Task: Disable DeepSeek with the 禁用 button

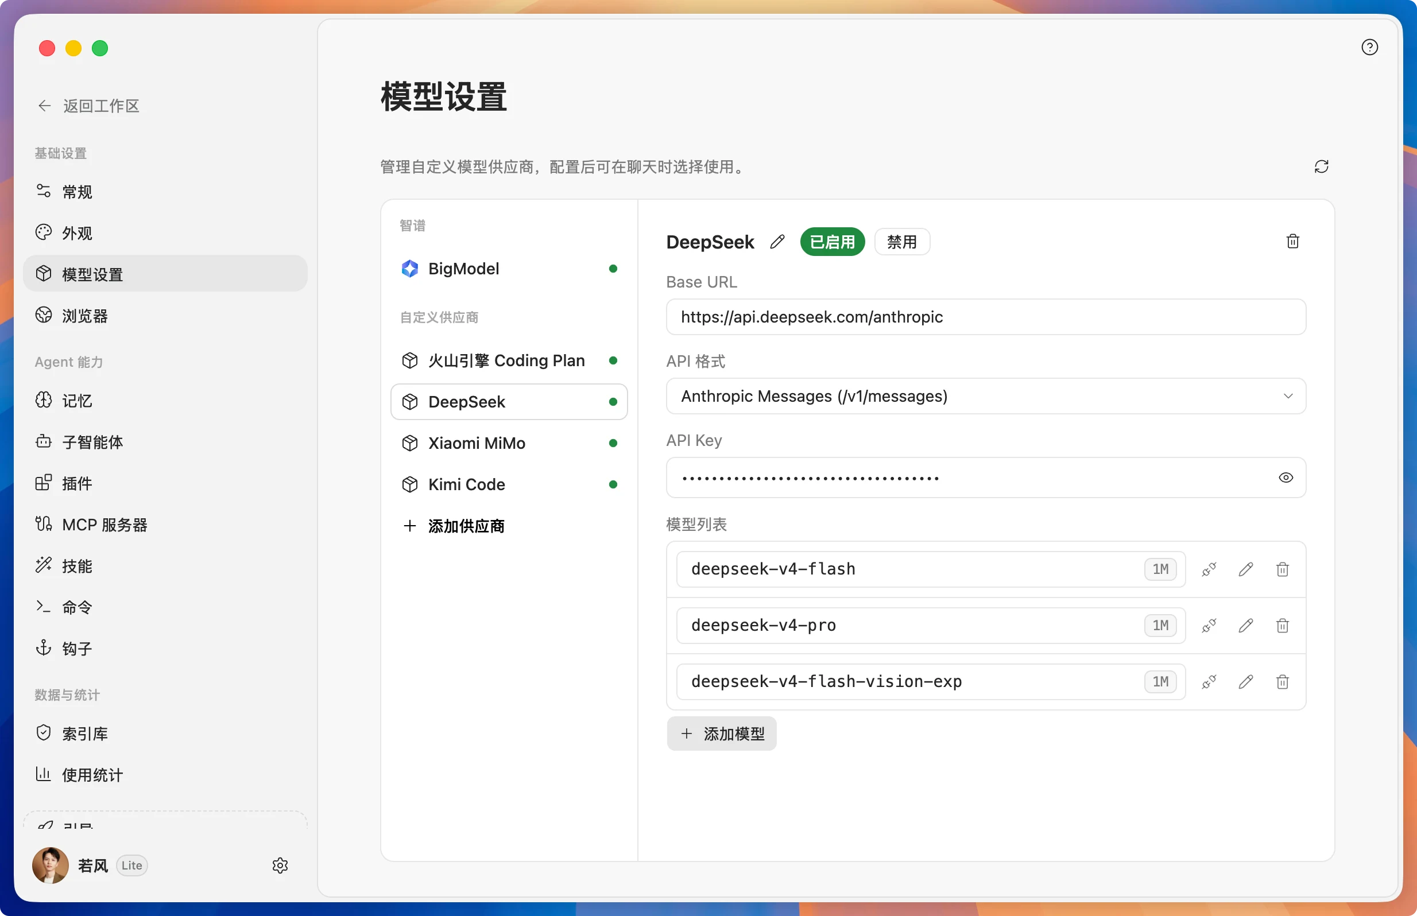Action: (902, 242)
